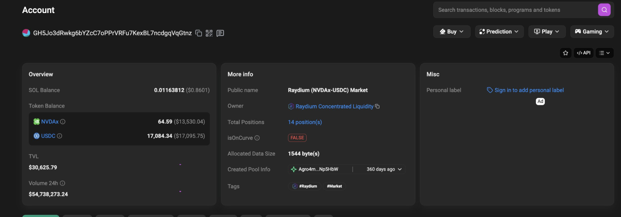The height and width of the screenshot is (217, 621).
Task: Select the 1544 byte(s) value
Action: point(304,154)
